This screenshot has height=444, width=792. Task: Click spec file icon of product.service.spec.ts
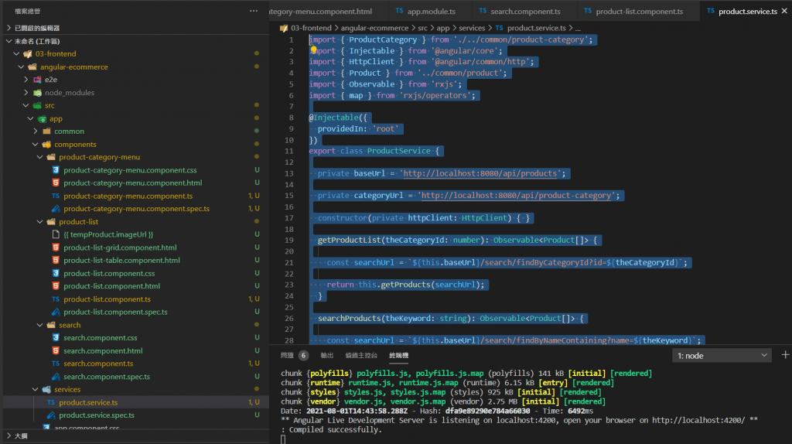tap(51, 415)
